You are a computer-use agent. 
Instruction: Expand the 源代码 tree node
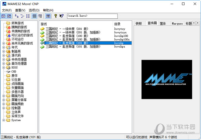click(x=4, y=55)
